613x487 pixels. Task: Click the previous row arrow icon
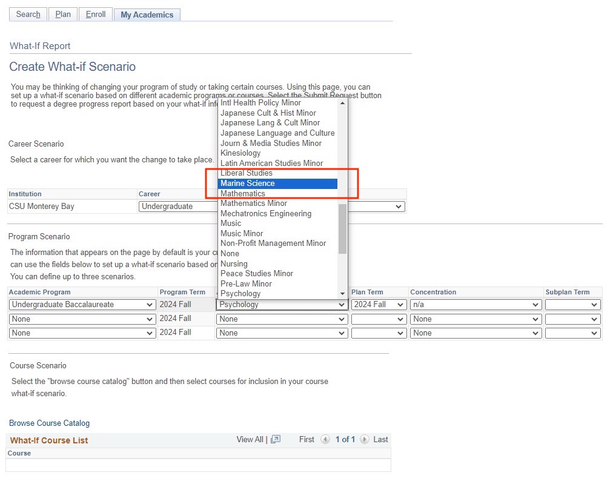[325, 440]
